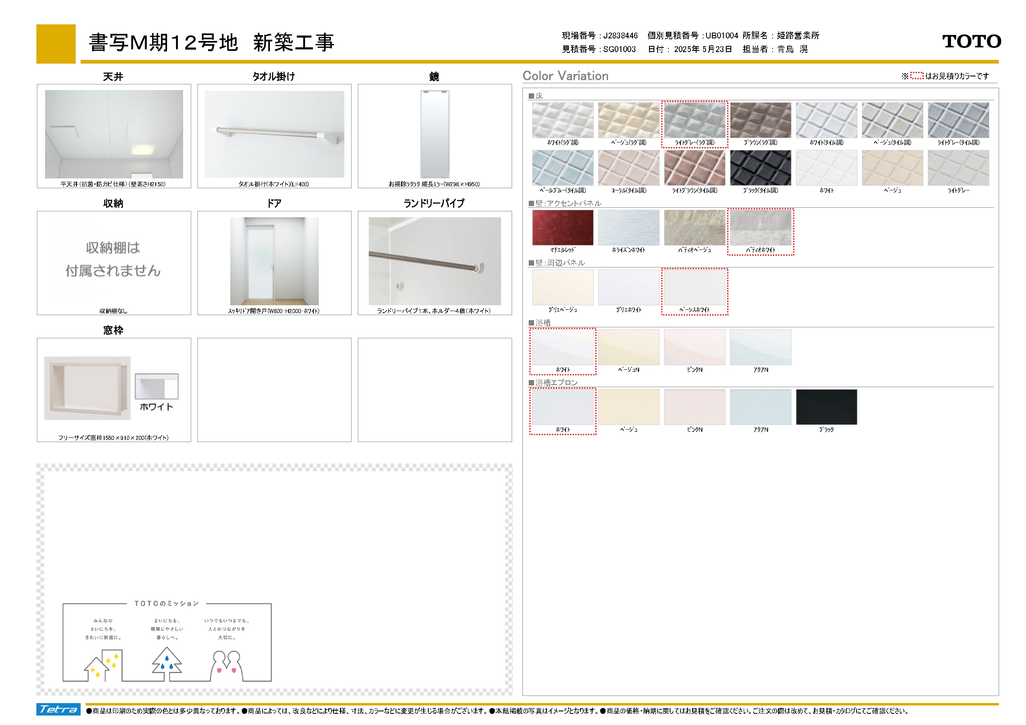Choose the Pale Blue tile floor swatch

[x=563, y=168]
